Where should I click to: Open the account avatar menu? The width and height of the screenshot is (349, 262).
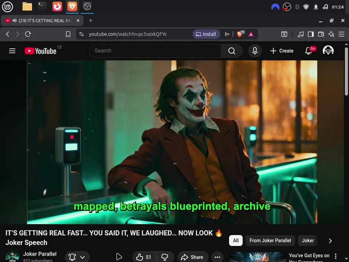pyautogui.click(x=328, y=51)
